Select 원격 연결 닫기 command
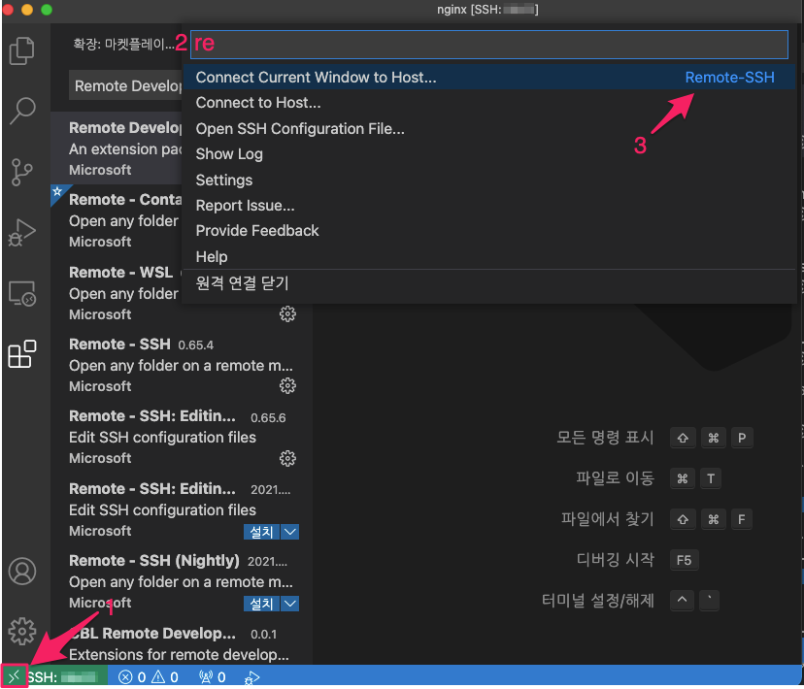This screenshot has width=804, height=689. pos(488,282)
